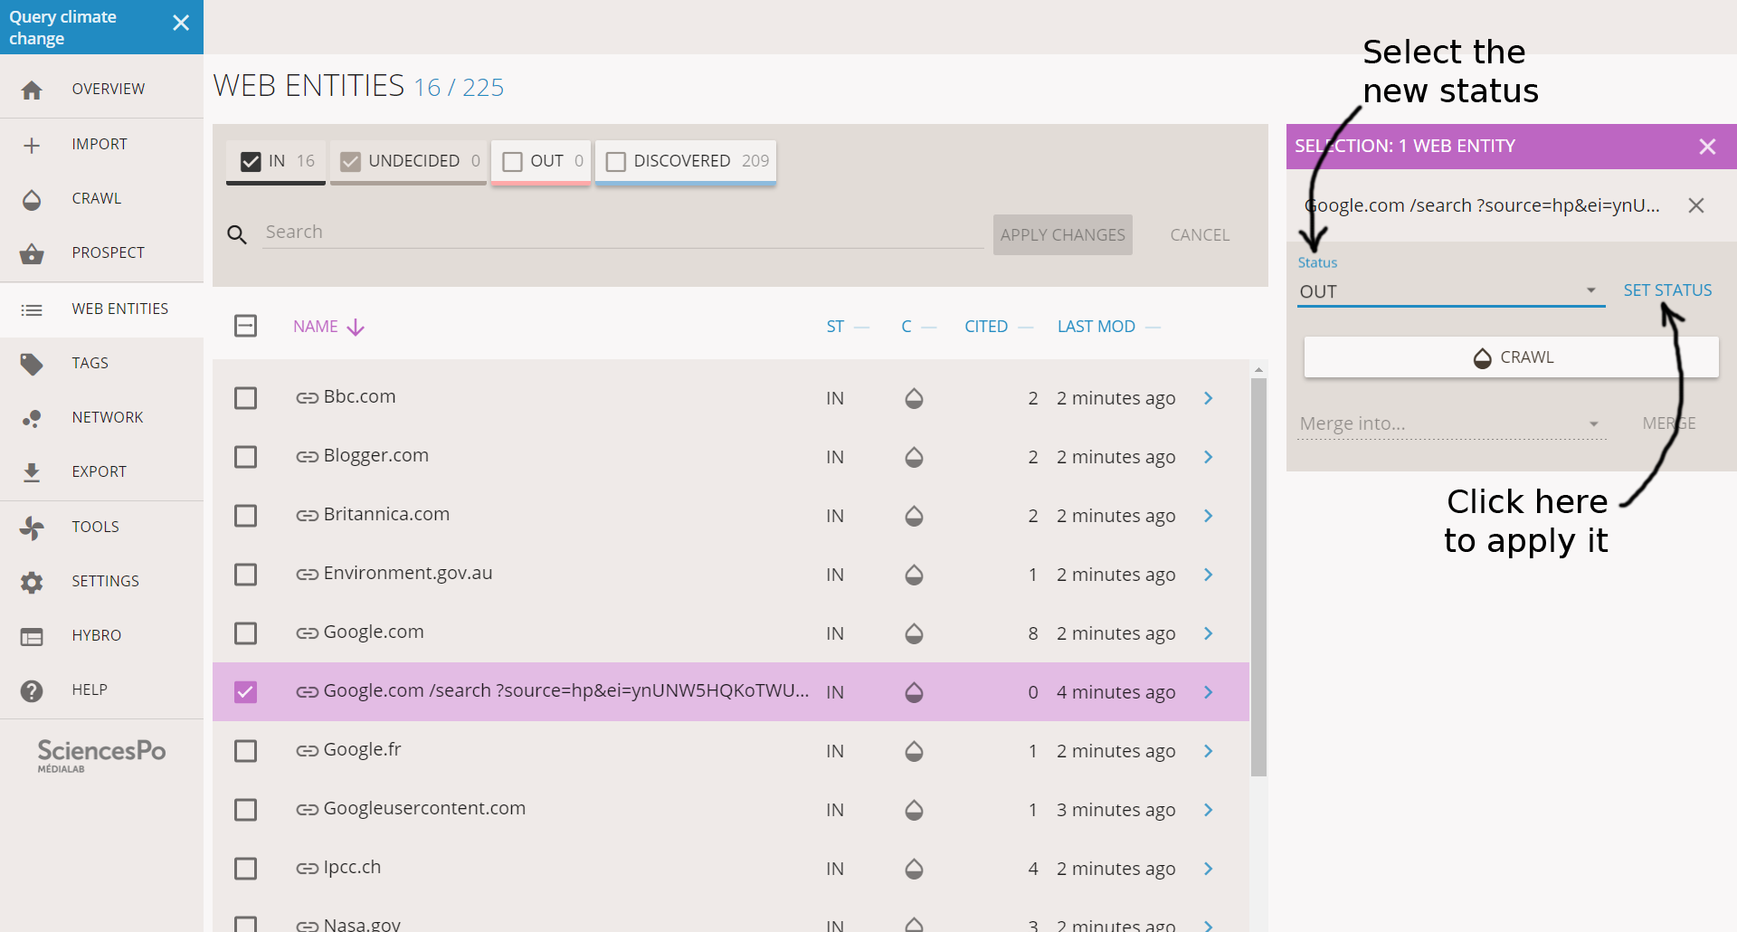Viewport: 1737px width, 932px height.
Task: Toggle the OUT status filter checkbox
Action: pyautogui.click(x=512, y=161)
